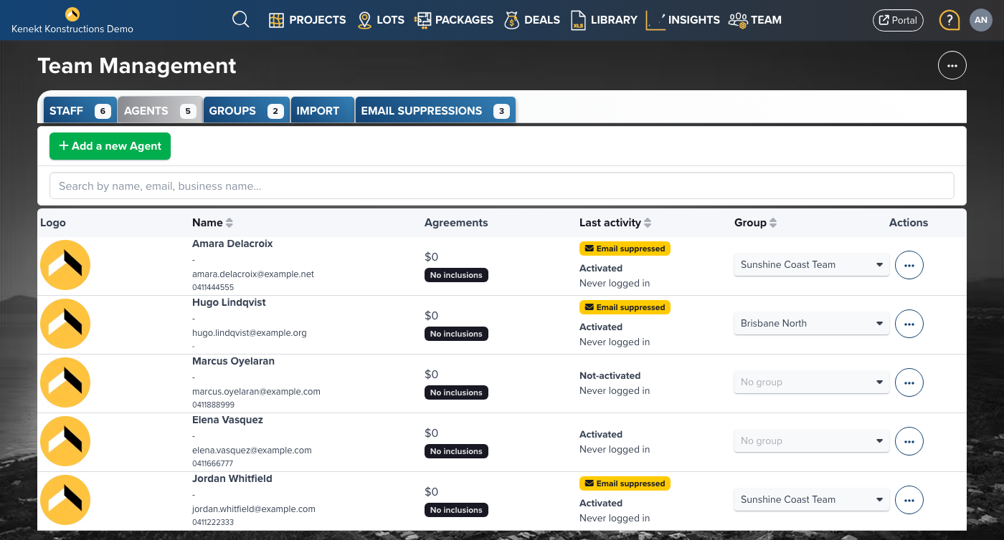Open actions menu for Amara Delacroix
This screenshot has height=540, width=1004.
click(x=909, y=265)
